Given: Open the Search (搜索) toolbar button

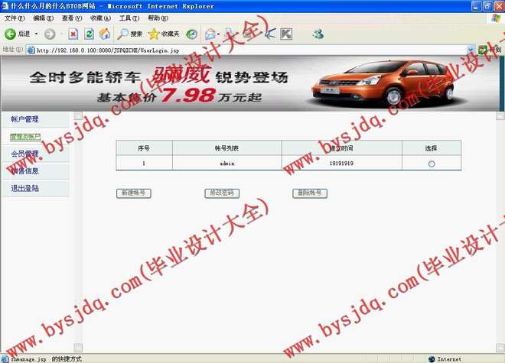Looking at the screenshot, I should [x=130, y=34].
